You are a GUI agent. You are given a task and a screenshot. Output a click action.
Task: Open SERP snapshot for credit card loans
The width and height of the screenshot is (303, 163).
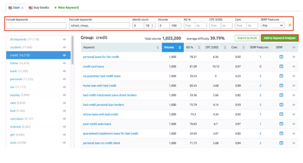pos(281,66)
